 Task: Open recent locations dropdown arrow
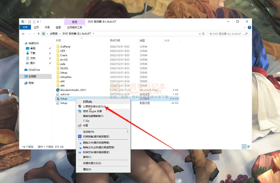click(x=34, y=34)
